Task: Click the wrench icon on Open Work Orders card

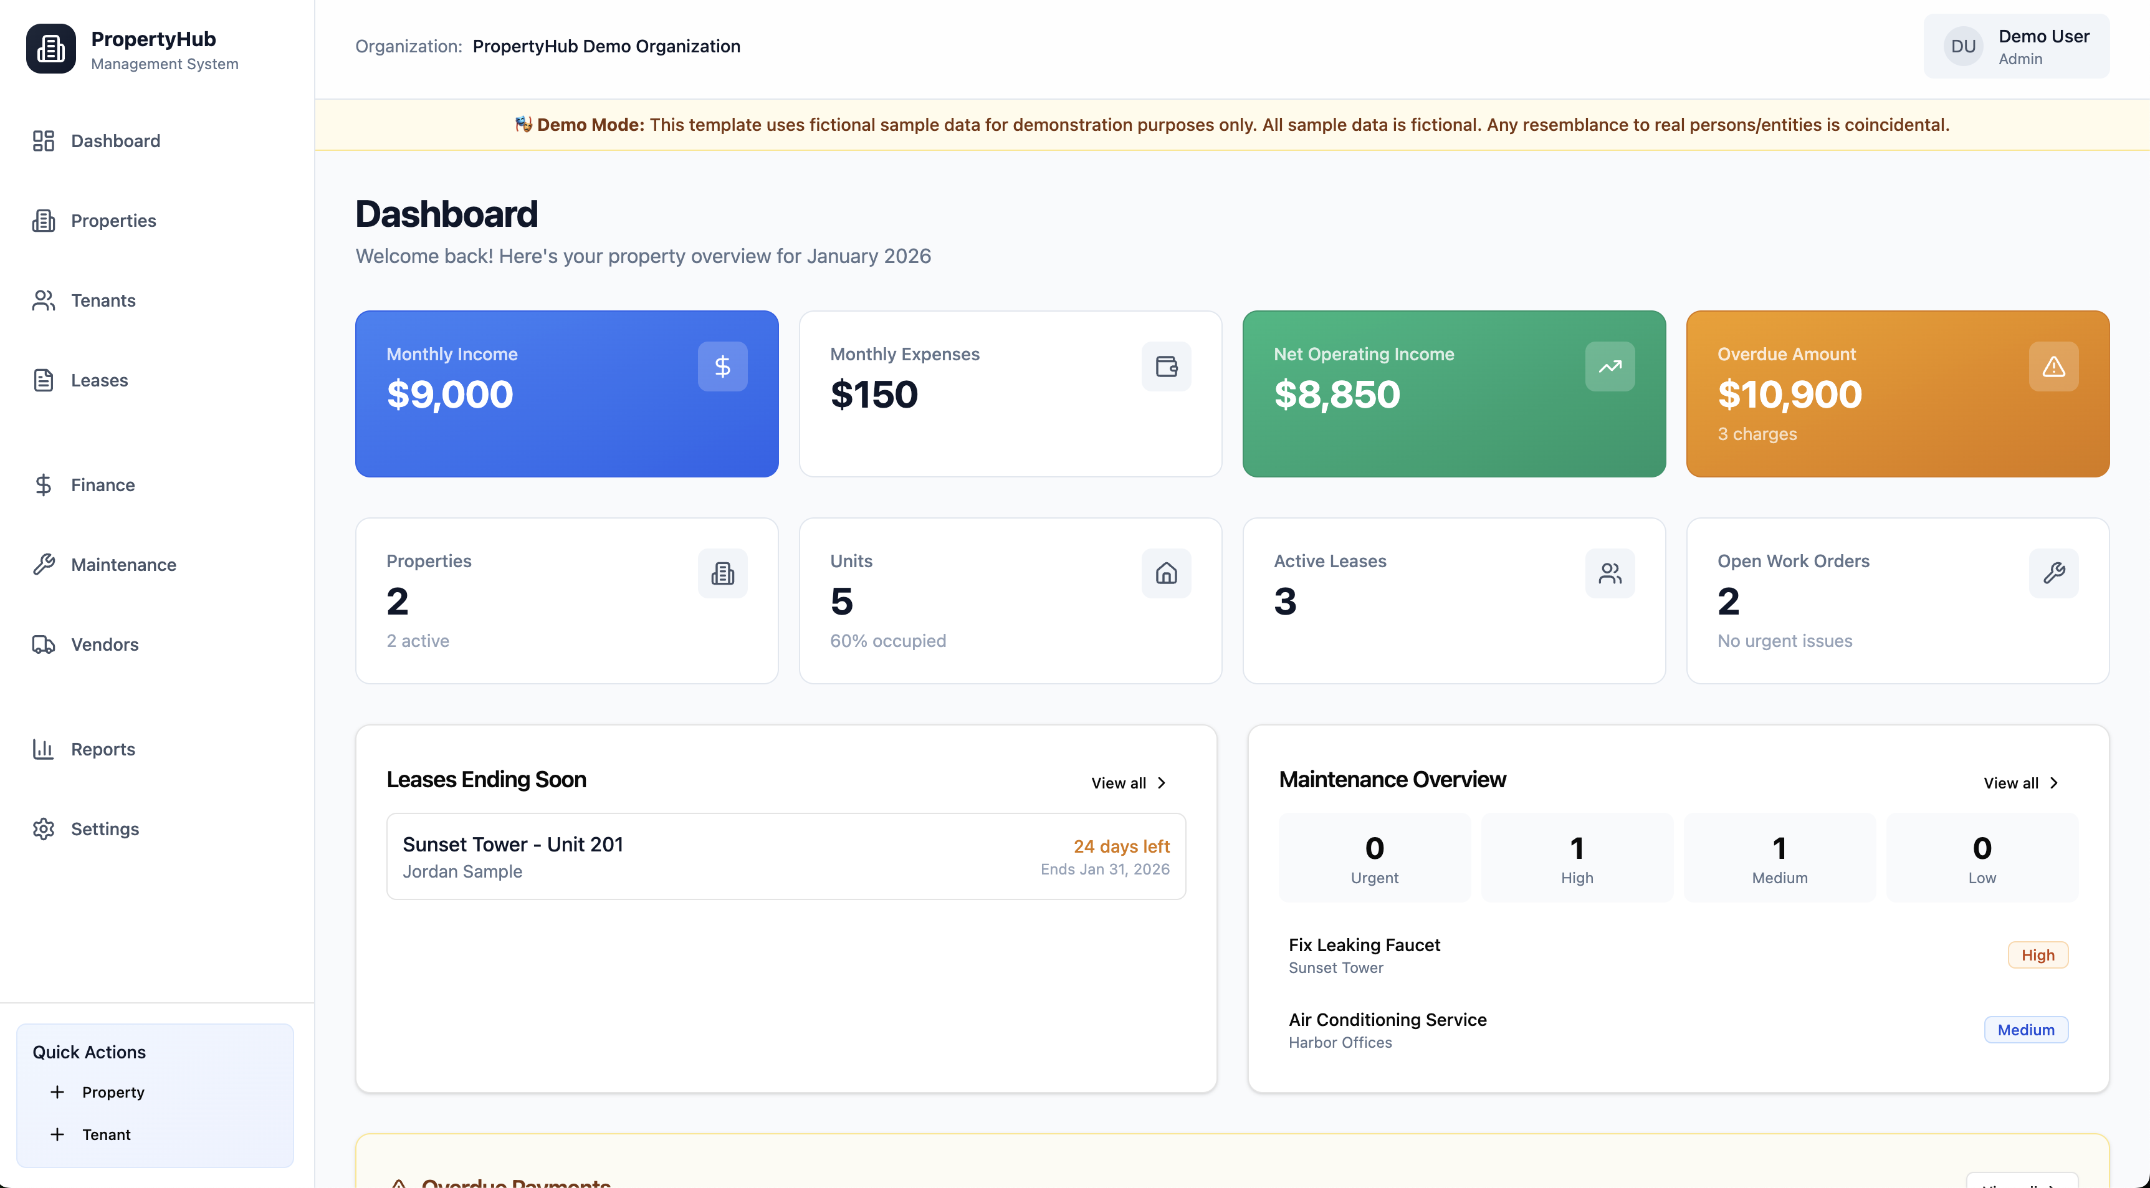Action: (x=2053, y=573)
